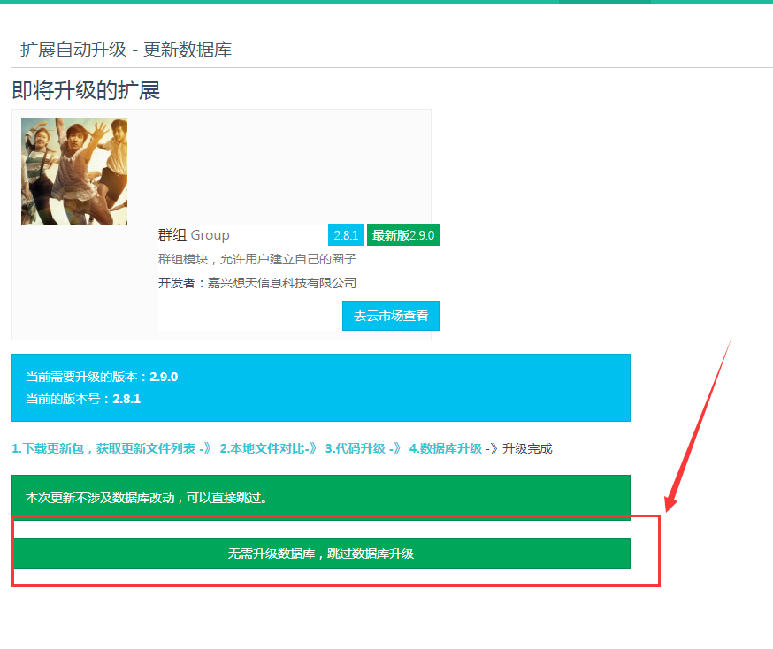Click the 升级完成 step text
This screenshot has width=773, height=649.
pos(527,448)
